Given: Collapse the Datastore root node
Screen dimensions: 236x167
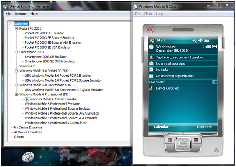Looking at the screenshot, I should point(11,24).
